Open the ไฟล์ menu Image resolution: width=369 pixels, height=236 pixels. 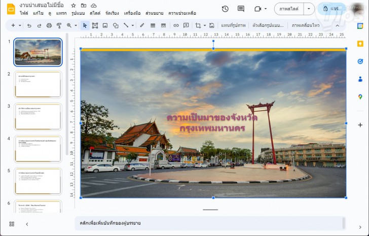[24, 13]
